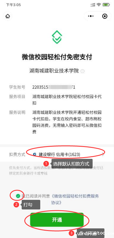This screenshot has width=114, height=238.
Task: Open info icon beside 湖南城建职业技术学院
Action: (82, 71)
